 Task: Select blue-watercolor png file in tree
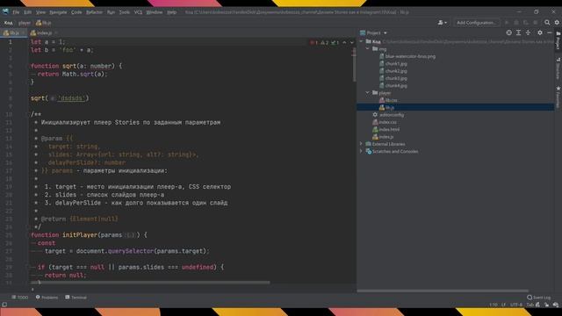click(x=407, y=56)
